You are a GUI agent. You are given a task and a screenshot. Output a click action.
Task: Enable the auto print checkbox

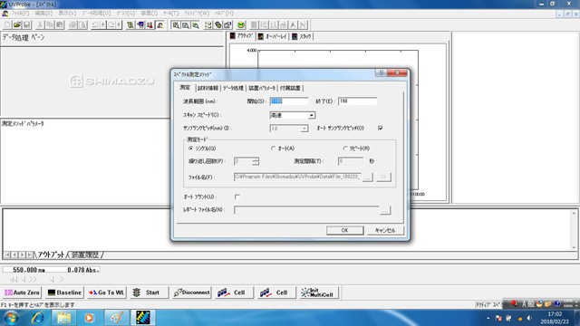pos(237,197)
